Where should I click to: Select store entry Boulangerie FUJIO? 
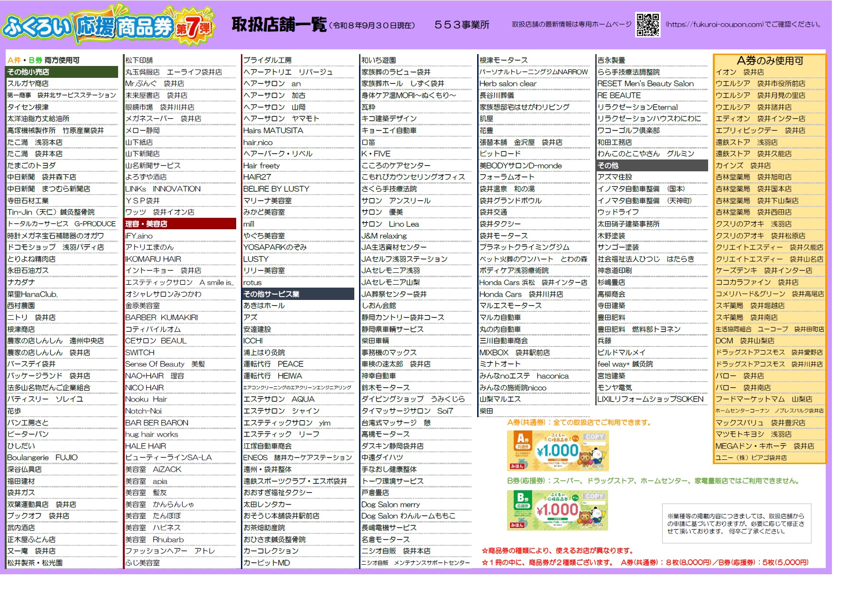pos(42,458)
